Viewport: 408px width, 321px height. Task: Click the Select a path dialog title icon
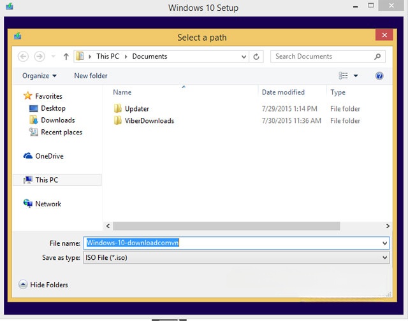pos(18,36)
